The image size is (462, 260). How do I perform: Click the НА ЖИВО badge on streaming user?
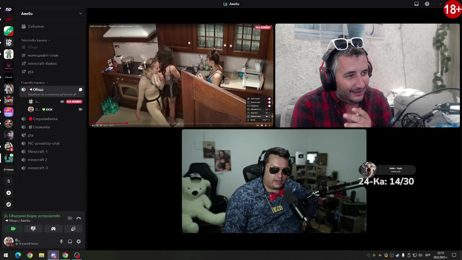tap(74, 101)
